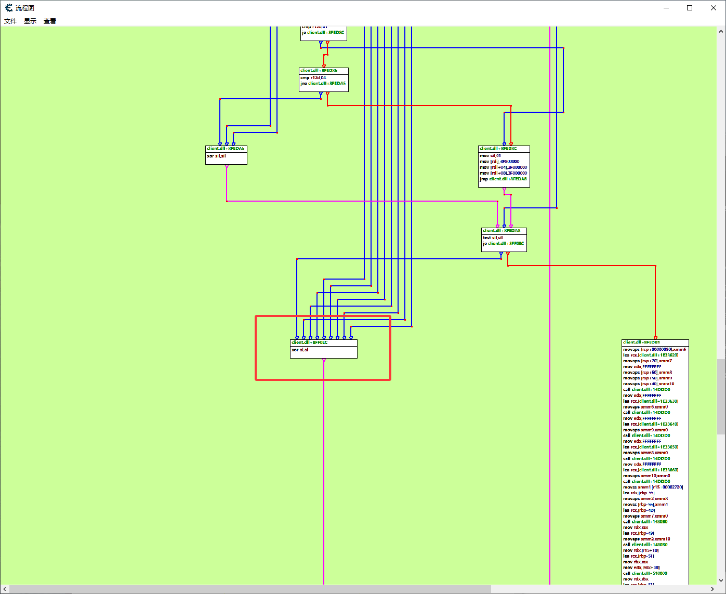Click the Cheat Engine icon in title bar
This screenshot has height=594, width=726.
pos(8,8)
